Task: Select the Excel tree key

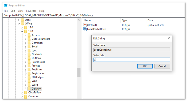Action: pos(34,47)
